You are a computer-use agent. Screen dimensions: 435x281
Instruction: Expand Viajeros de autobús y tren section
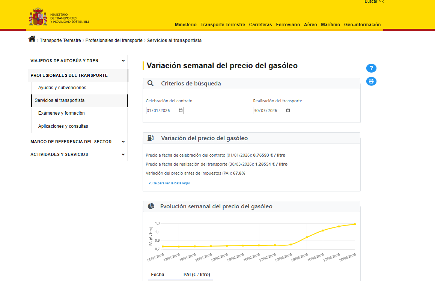123,61
